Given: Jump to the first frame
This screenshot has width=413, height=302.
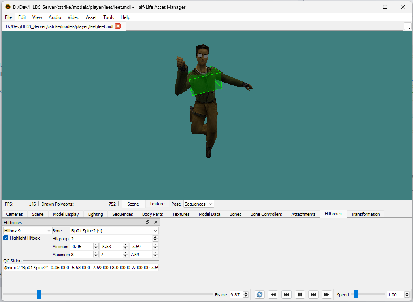Looking at the screenshot, I should tap(287, 294).
